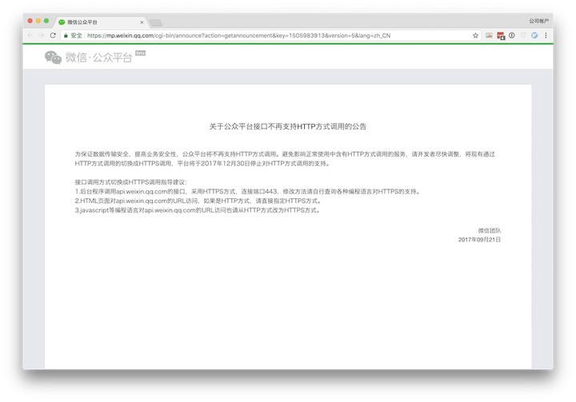Click the address bar URL field
The image size is (576, 402).
click(271, 35)
